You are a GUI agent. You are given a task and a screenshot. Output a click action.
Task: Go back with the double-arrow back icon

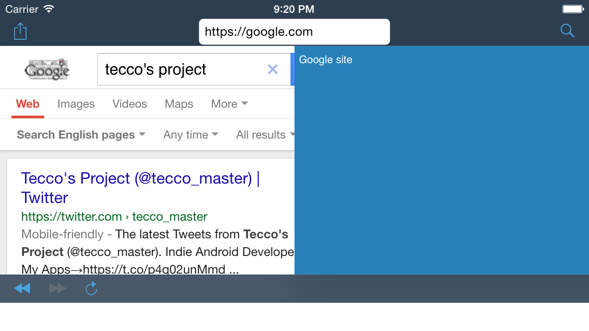pyautogui.click(x=22, y=289)
